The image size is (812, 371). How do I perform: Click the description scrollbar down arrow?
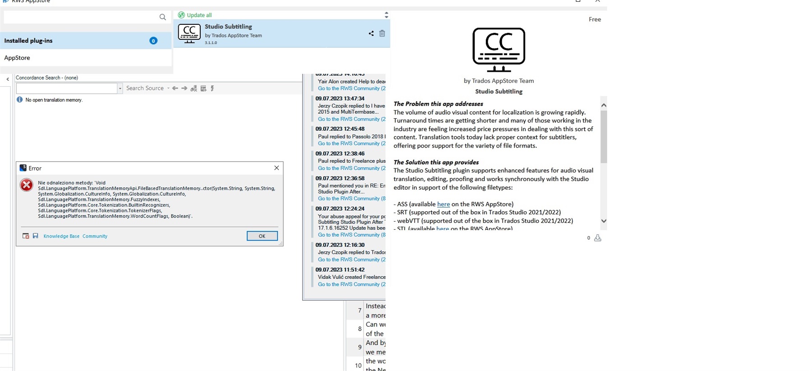tap(604, 221)
